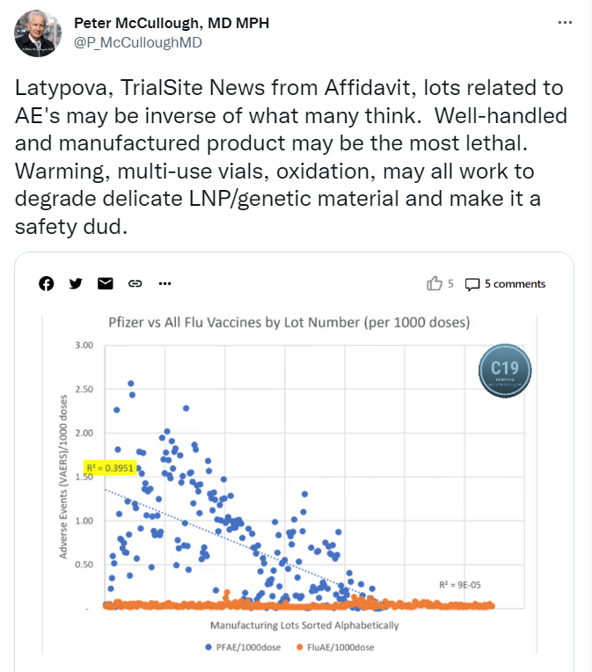Open the "5 comments" link
Viewport: 592px width, 672px height.
(x=515, y=284)
